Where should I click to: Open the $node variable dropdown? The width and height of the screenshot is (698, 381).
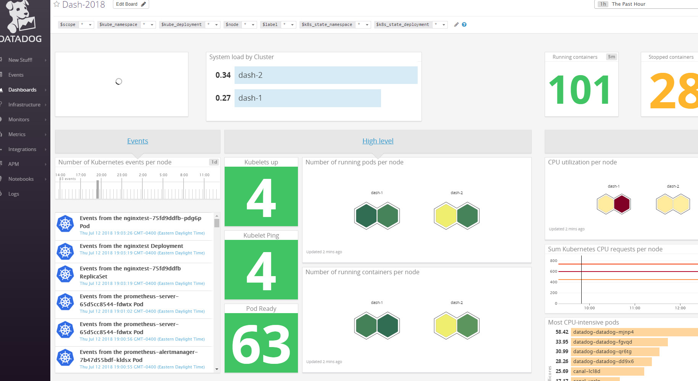(253, 25)
